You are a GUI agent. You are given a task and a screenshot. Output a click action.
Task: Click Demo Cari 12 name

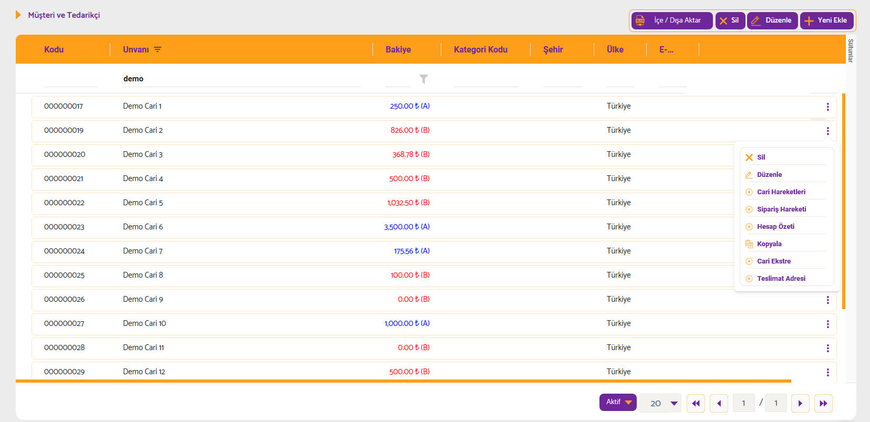[x=144, y=372]
